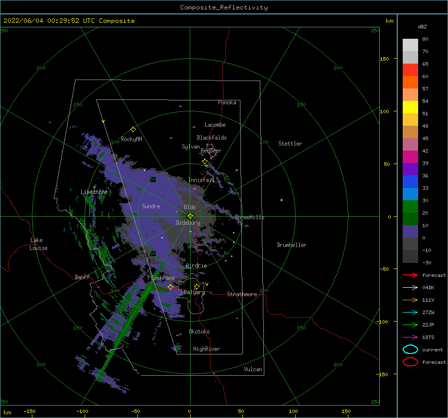The height and width of the screenshot is (418, 448).
Task: Click the Vulcan town label
Action: [253, 369]
